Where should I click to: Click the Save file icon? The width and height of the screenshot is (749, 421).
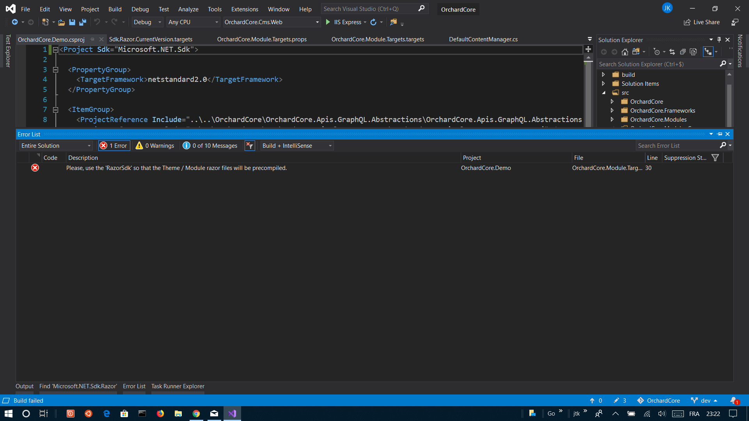tap(72, 22)
